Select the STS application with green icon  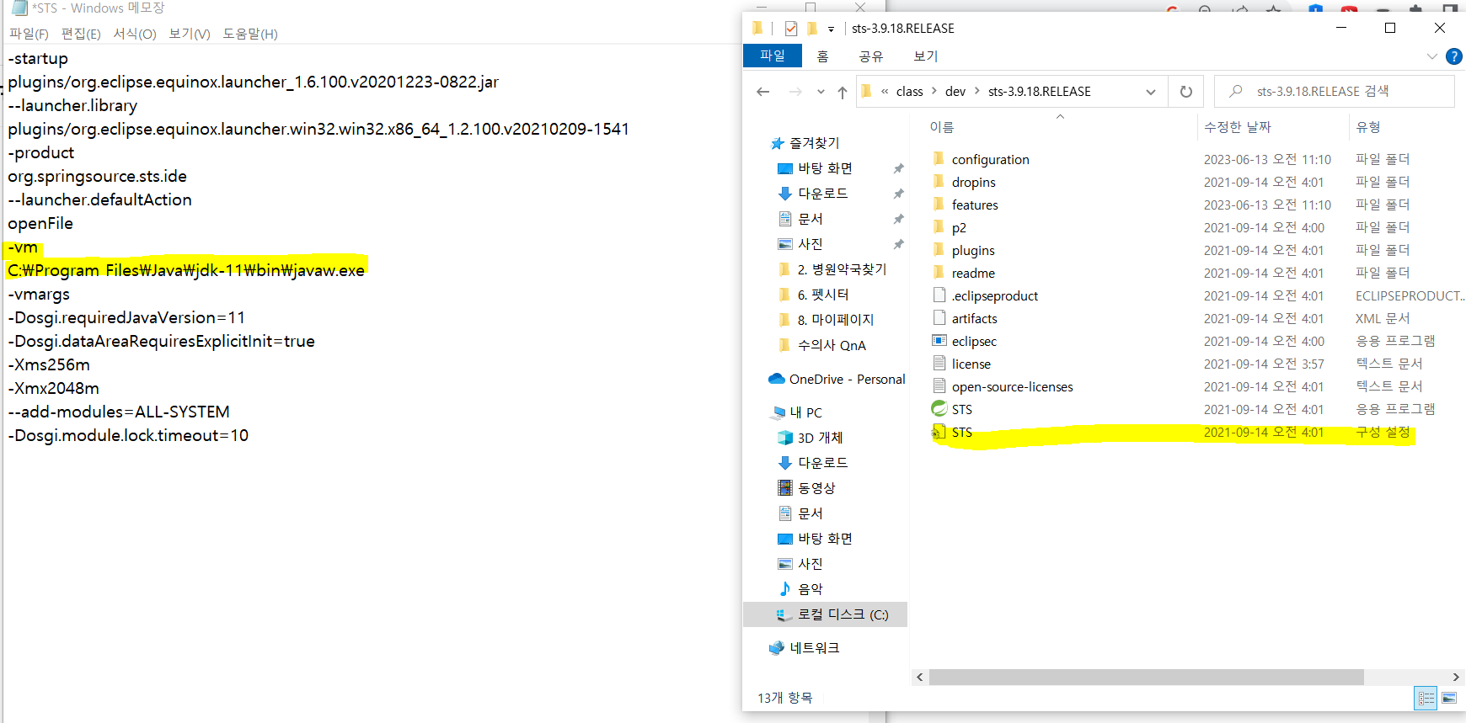[x=961, y=410]
